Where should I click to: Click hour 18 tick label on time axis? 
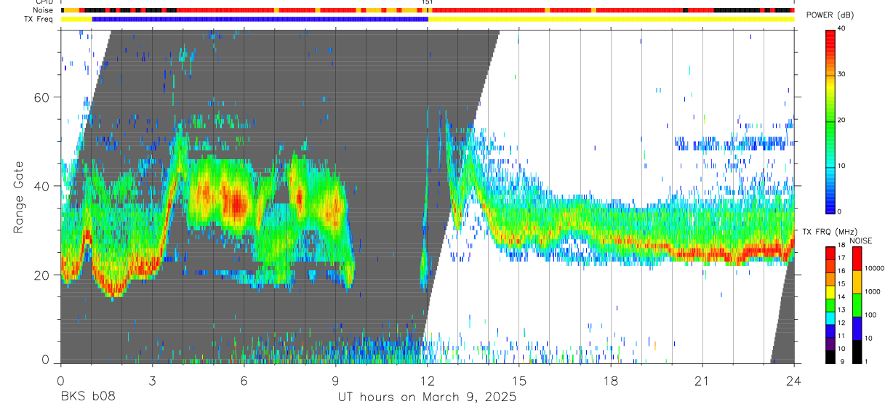click(611, 381)
